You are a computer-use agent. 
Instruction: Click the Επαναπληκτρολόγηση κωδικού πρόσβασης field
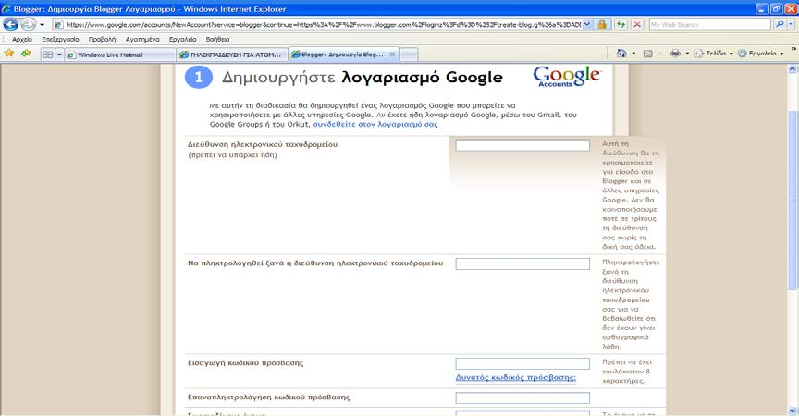tap(522, 398)
